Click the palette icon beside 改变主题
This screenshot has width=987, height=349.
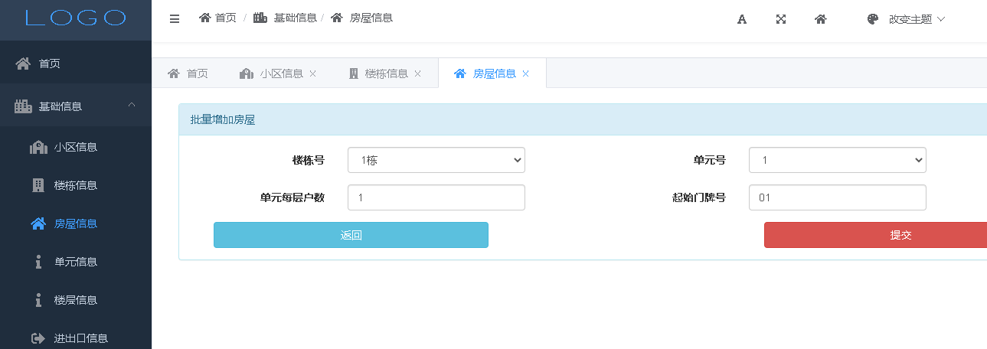click(x=872, y=19)
